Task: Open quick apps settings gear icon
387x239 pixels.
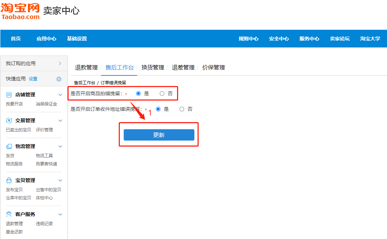Action: (x=59, y=79)
